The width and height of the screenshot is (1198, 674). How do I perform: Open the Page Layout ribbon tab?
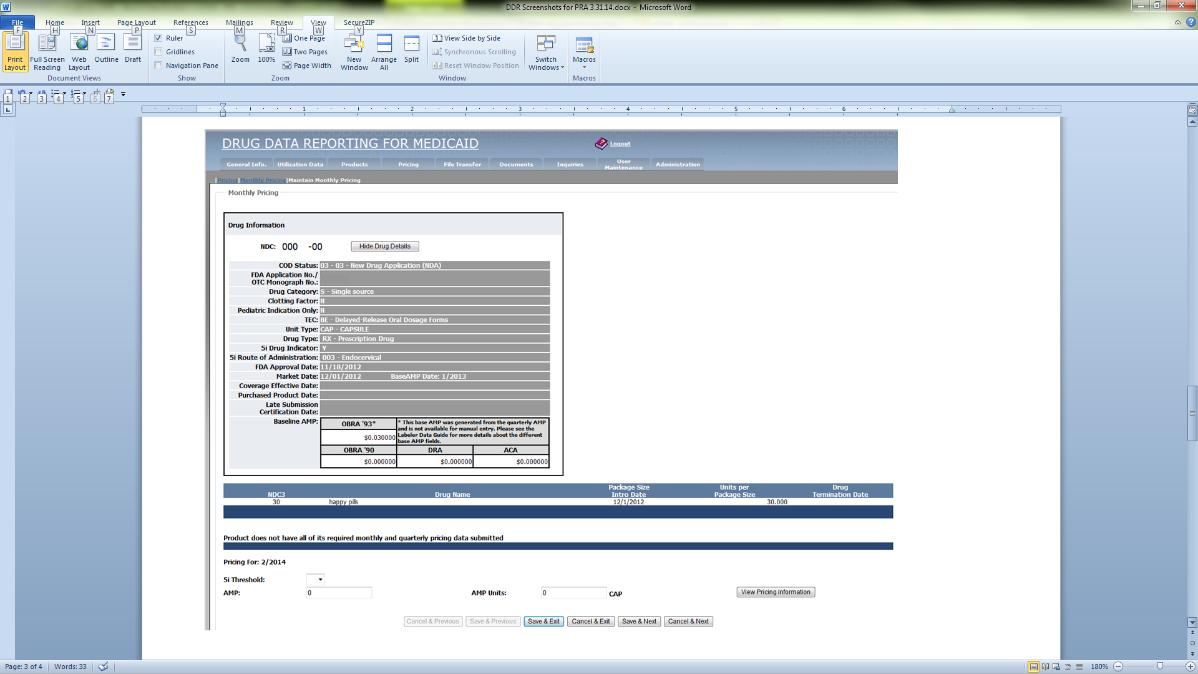[x=136, y=22]
